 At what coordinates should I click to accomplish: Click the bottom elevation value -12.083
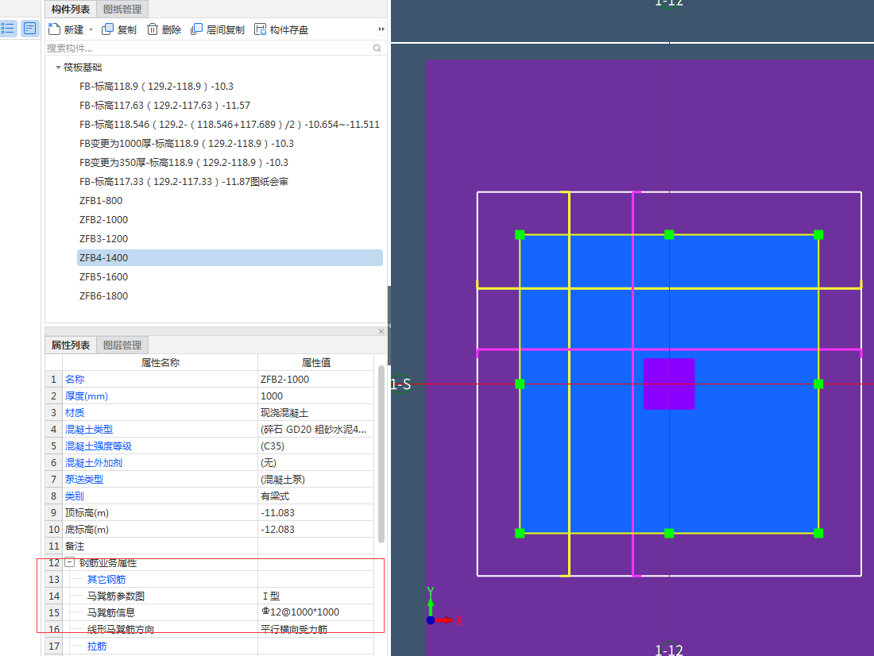[x=315, y=530]
